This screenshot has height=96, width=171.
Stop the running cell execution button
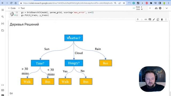12,14
